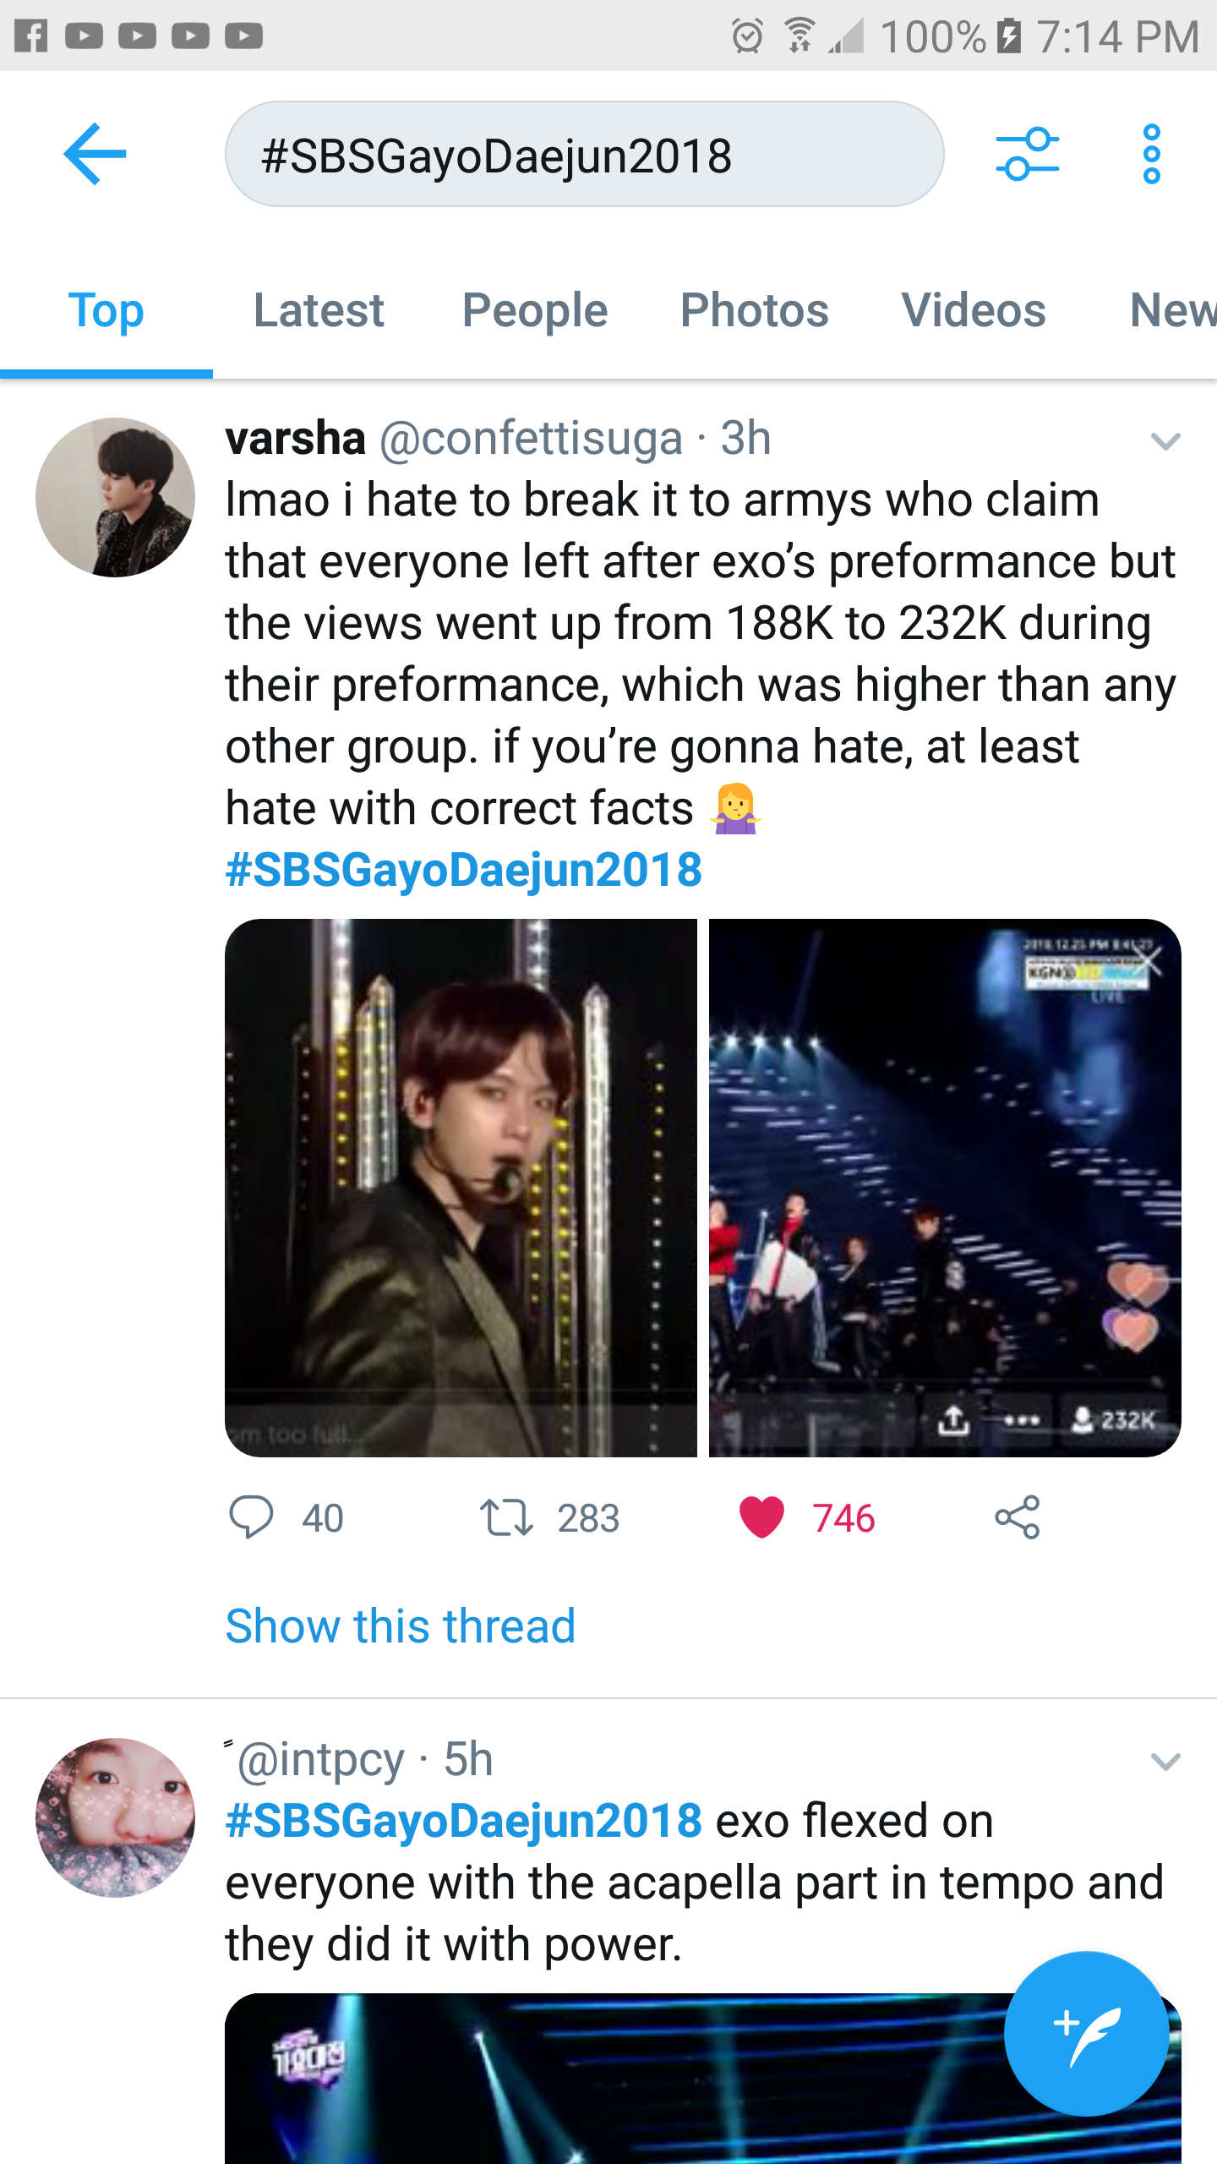
Task: Tap the search field with #SBSGayoDaejun2018
Action: click(x=584, y=155)
